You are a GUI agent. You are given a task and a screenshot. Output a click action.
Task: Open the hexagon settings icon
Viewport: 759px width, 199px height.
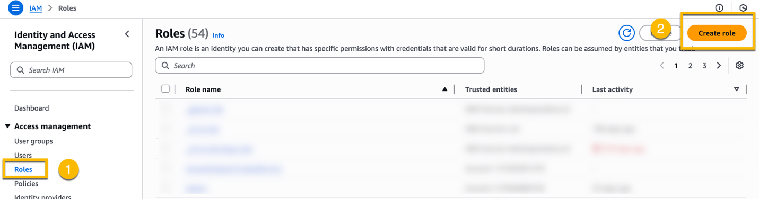[743, 8]
